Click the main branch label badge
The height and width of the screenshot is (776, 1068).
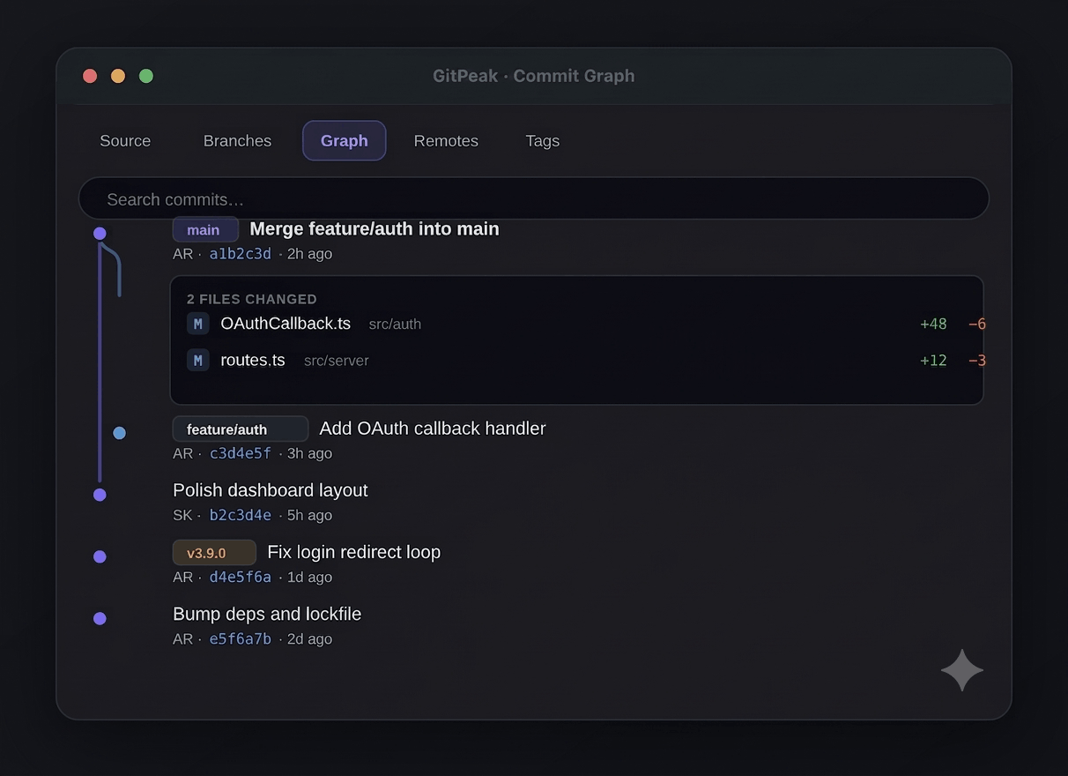[x=205, y=229]
